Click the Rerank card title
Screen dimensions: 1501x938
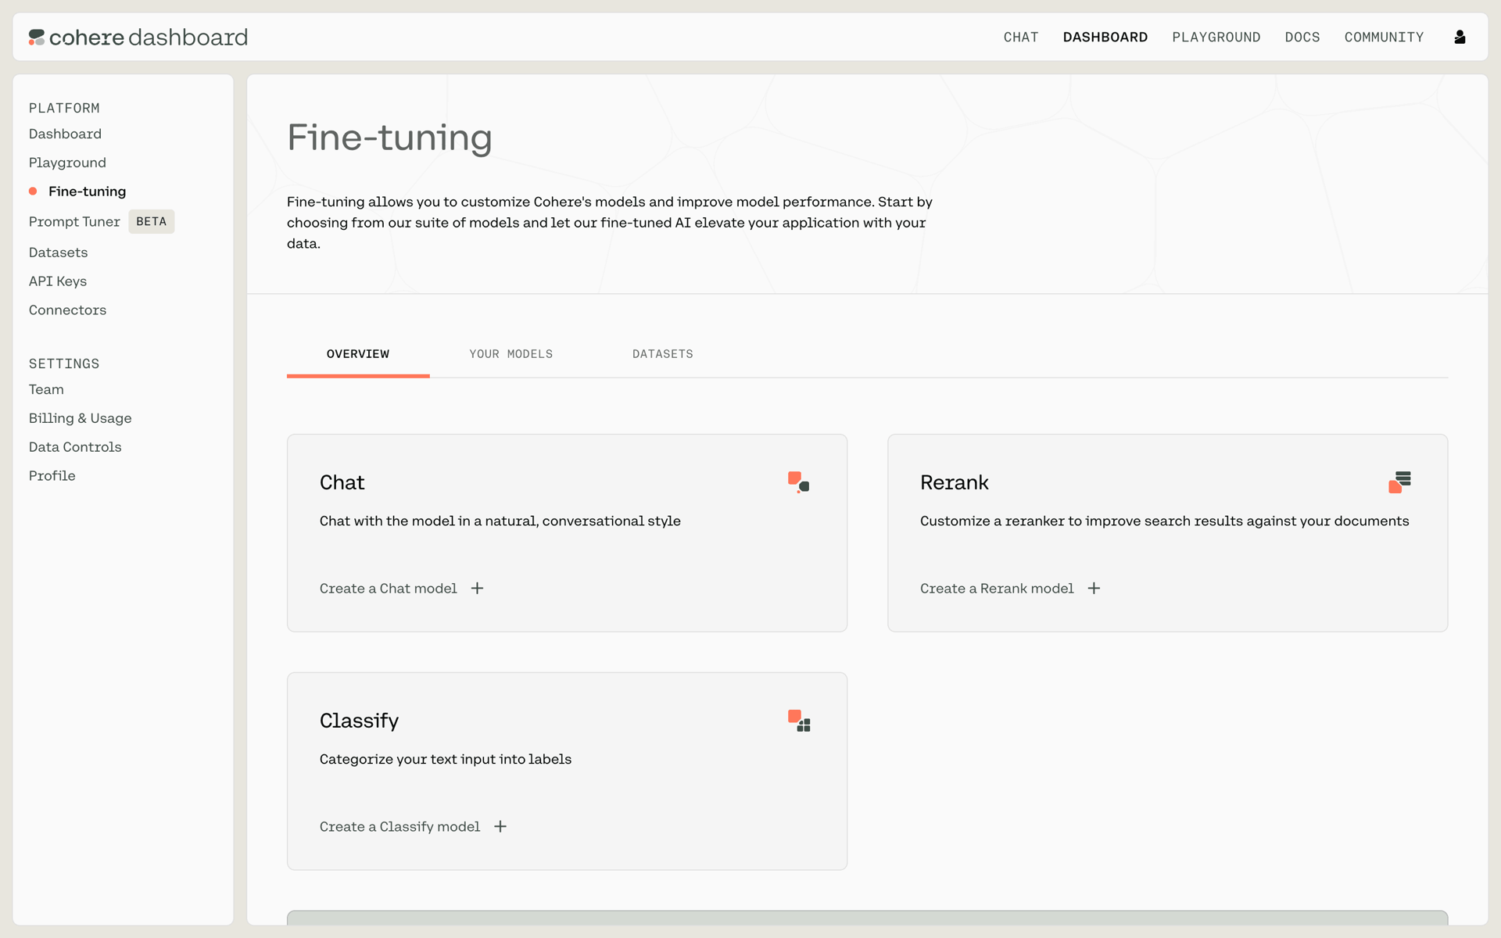click(954, 482)
